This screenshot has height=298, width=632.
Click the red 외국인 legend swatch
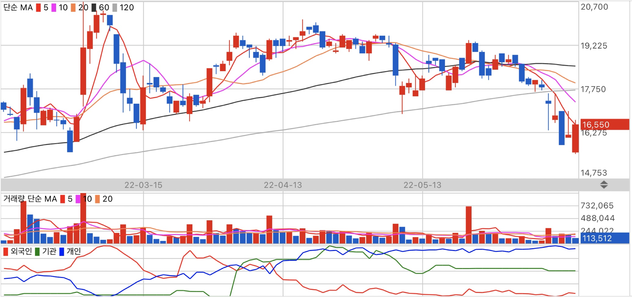point(6,251)
